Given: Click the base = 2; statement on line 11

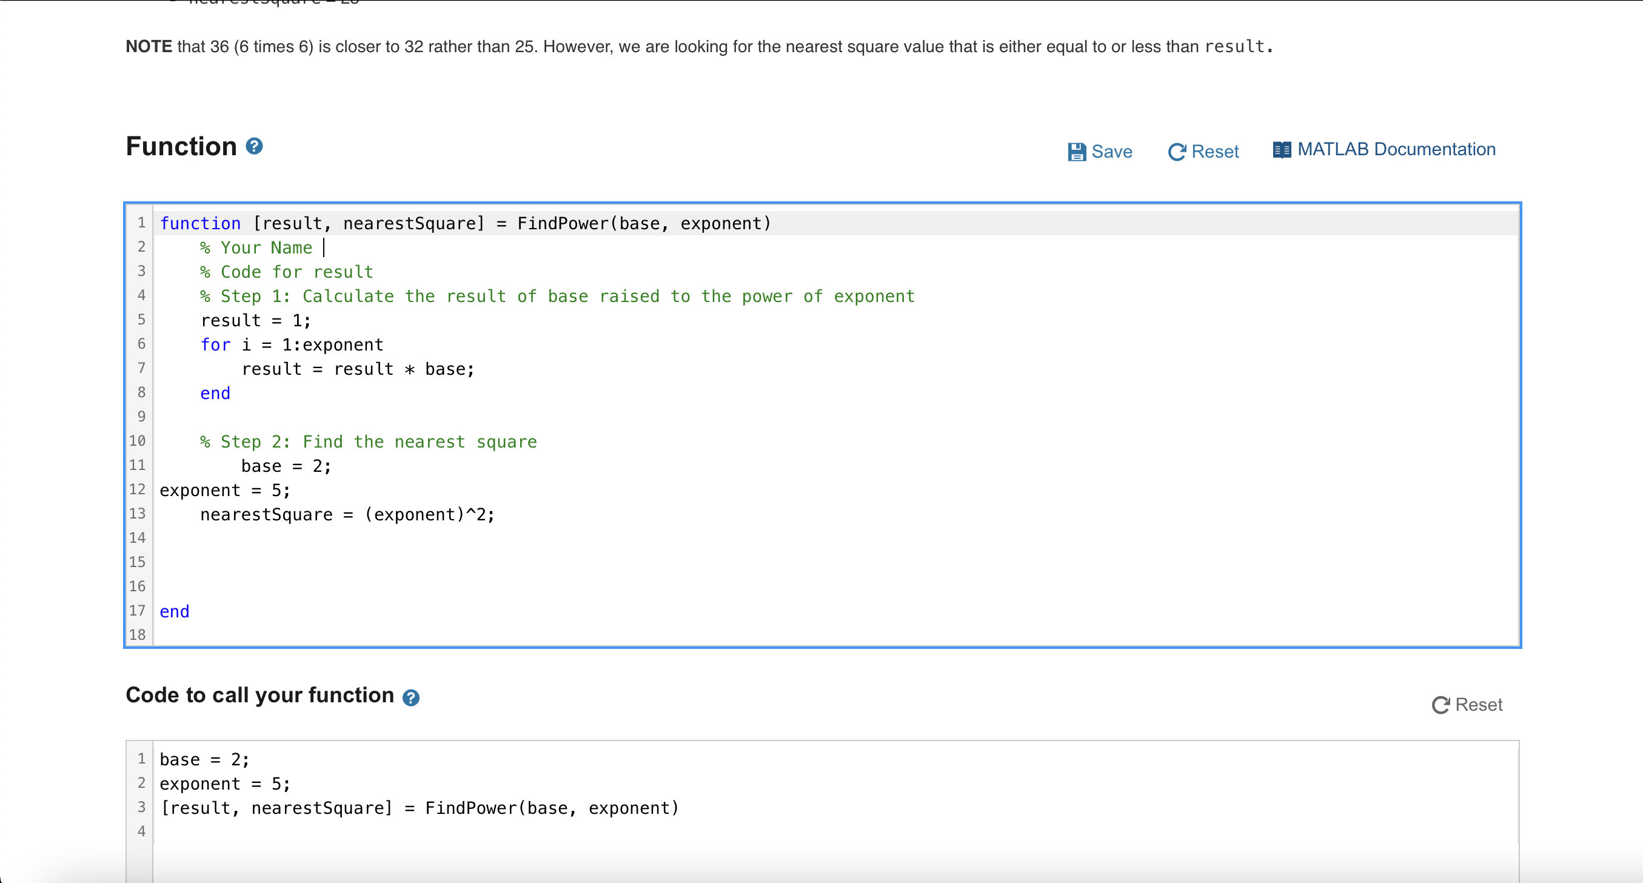Looking at the screenshot, I should [284, 466].
